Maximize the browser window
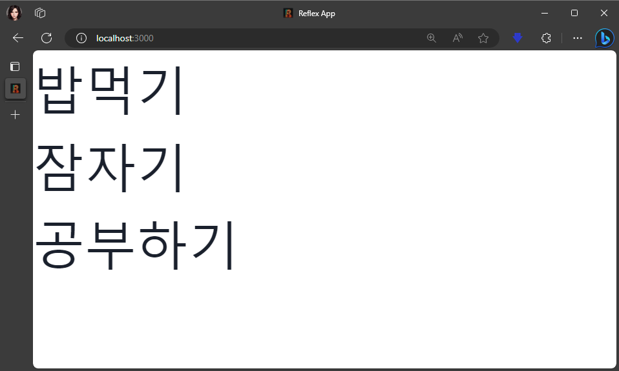This screenshot has height=371, width=619. (x=574, y=13)
